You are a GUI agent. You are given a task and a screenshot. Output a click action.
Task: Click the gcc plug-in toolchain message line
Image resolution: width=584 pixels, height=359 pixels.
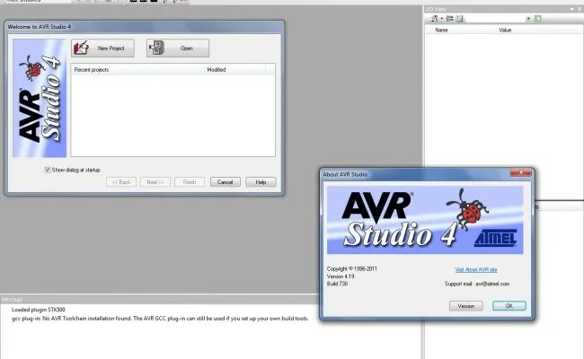point(160,319)
